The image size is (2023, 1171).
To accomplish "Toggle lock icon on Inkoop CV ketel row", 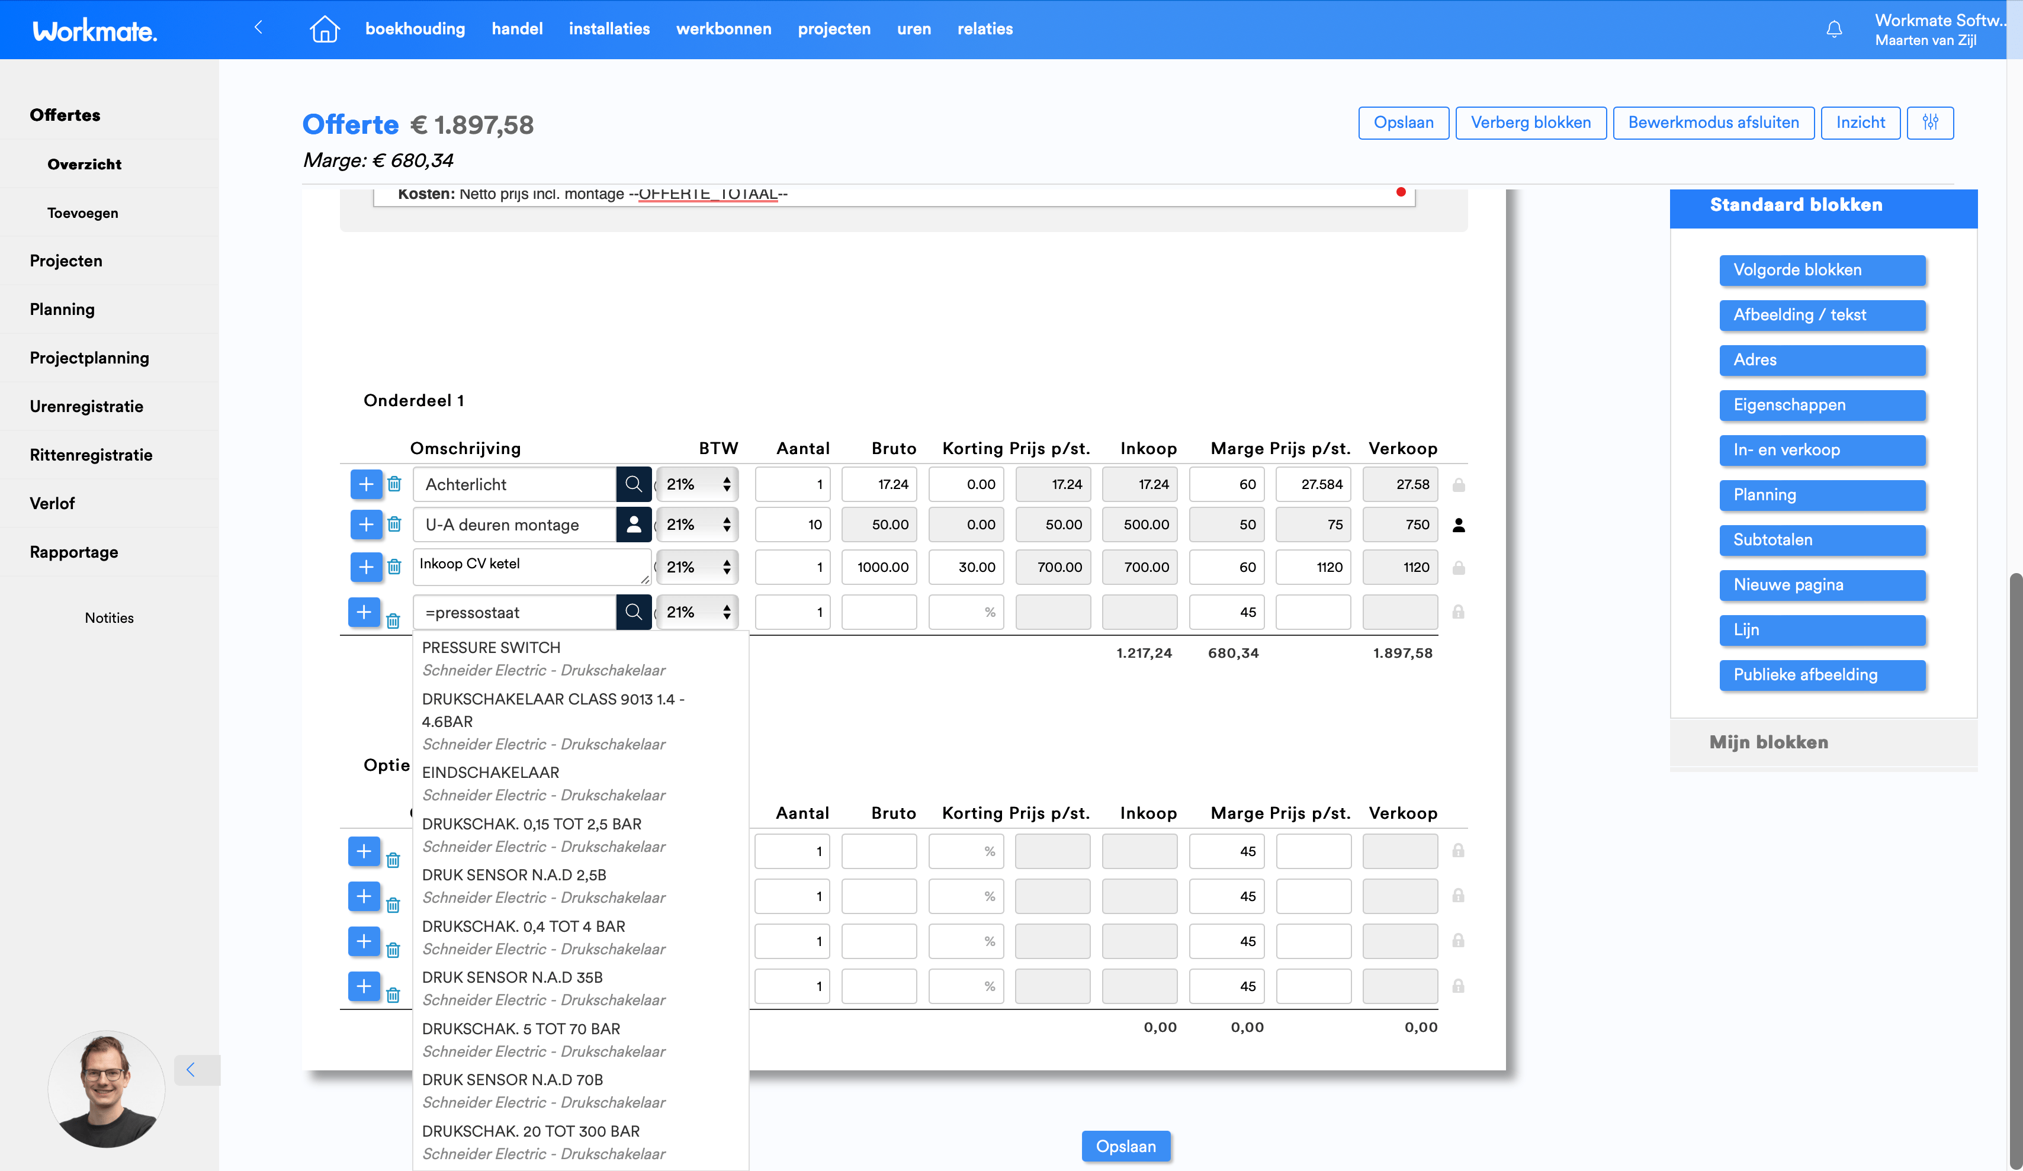I will (x=1459, y=567).
